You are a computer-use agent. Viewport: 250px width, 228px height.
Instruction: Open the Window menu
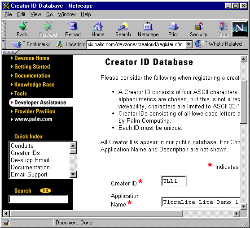(x=66, y=14)
